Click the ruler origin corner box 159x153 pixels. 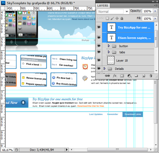click(x=3, y=9)
